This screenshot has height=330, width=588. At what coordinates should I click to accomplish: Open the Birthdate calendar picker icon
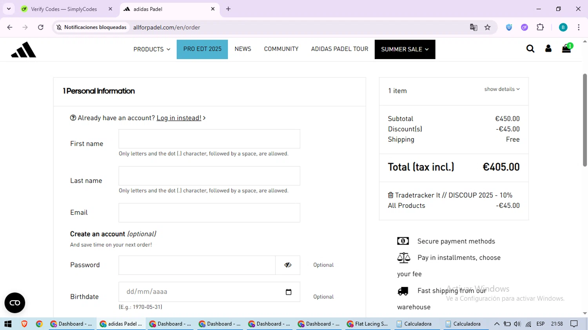(x=289, y=292)
